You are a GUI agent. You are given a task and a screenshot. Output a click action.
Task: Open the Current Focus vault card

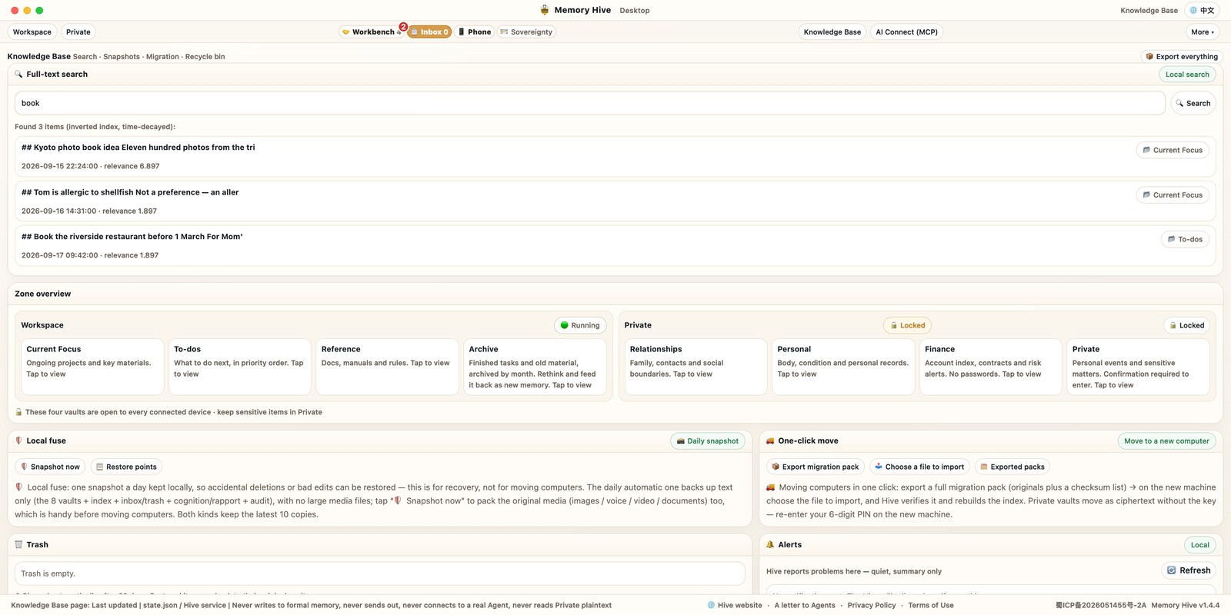pyautogui.click(x=92, y=367)
